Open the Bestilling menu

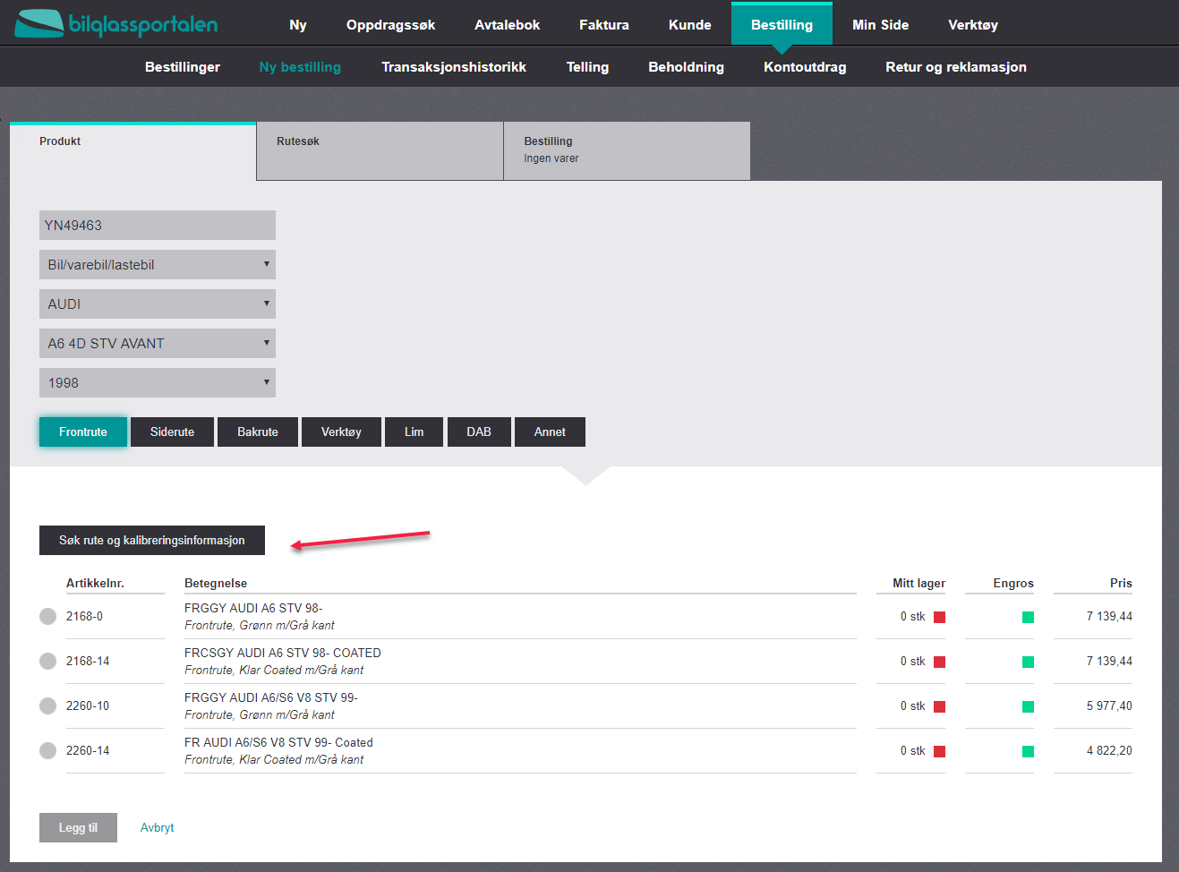[782, 25]
